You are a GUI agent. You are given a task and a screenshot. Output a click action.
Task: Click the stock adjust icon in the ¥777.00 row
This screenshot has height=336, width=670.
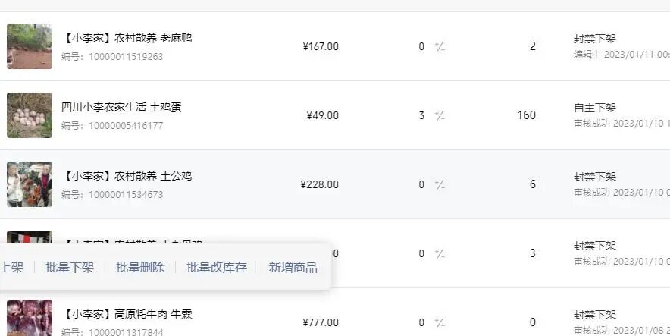click(440, 323)
